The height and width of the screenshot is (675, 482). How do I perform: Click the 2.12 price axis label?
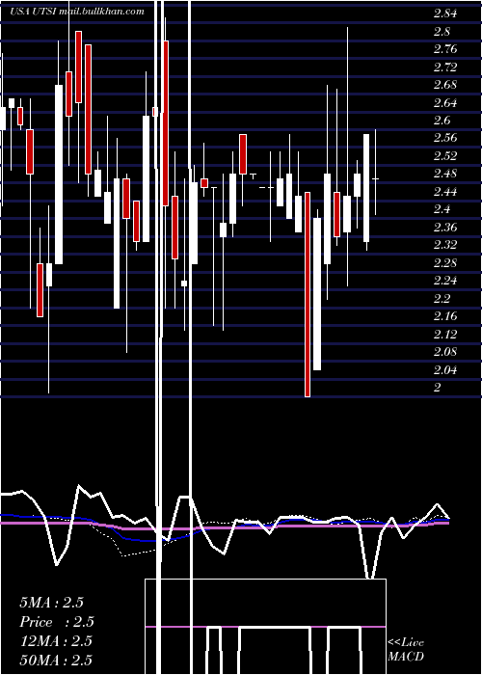pos(445,334)
